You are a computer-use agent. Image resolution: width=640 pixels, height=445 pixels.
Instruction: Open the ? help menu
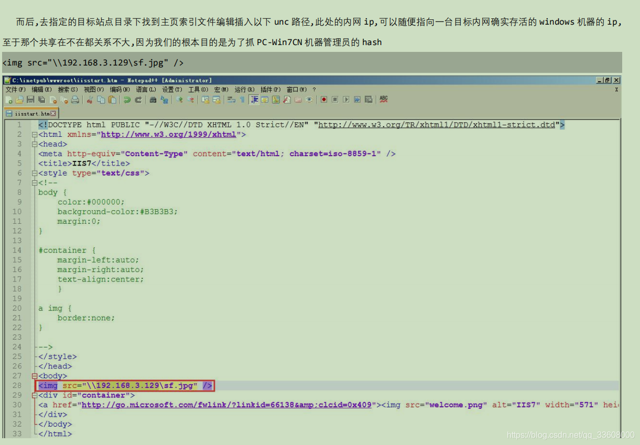point(314,90)
